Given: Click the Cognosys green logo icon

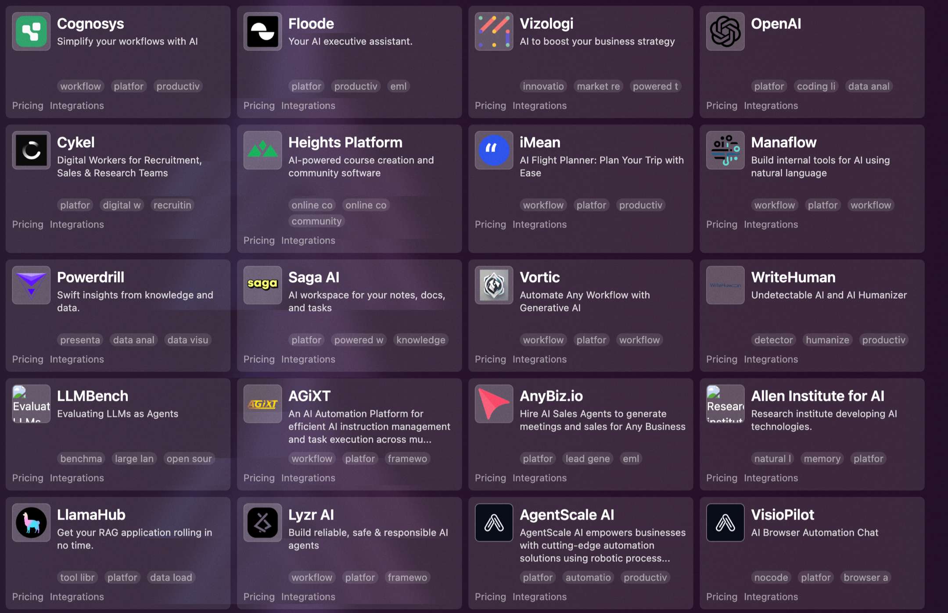Looking at the screenshot, I should pyautogui.click(x=31, y=31).
